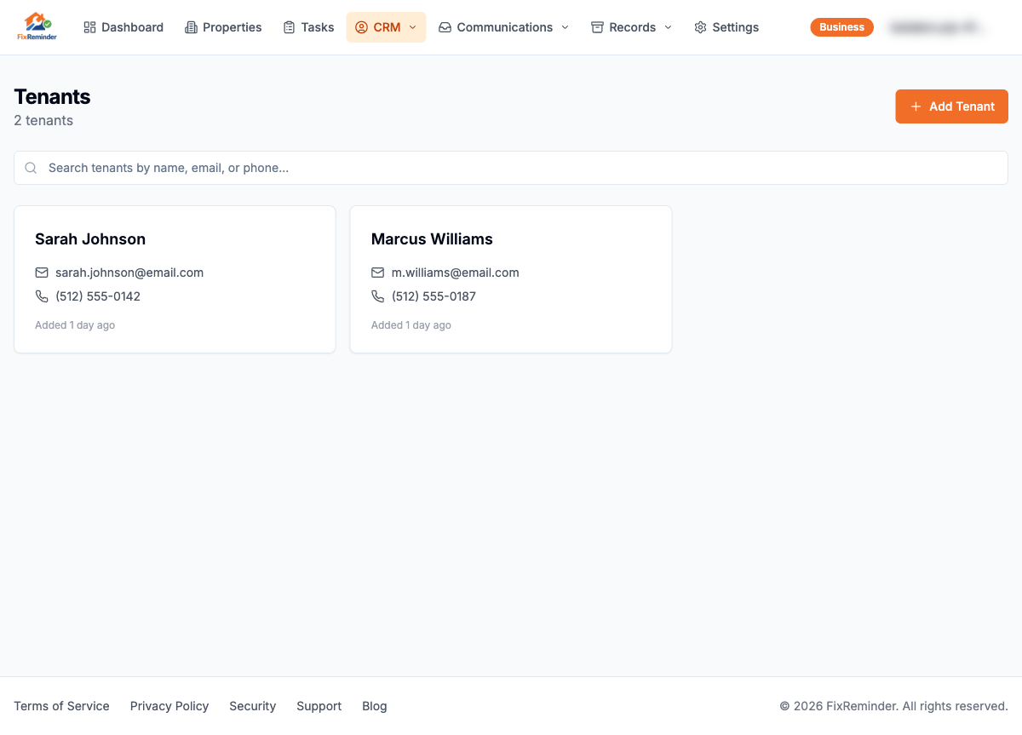Click Marcus Williams' email envelope icon
1022x735 pixels.
point(378,273)
